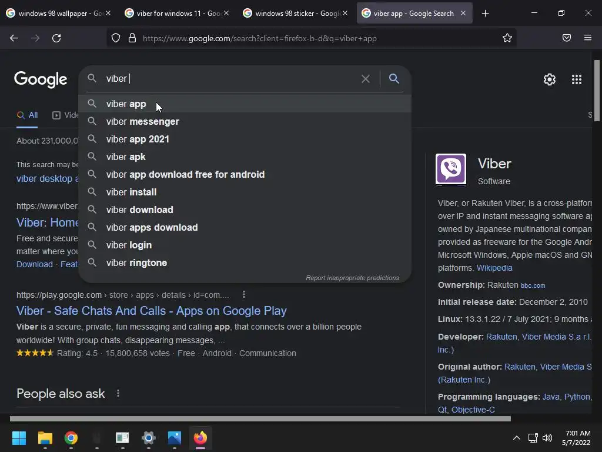Select the Videos results tab
The height and width of the screenshot is (452, 602).
65,115
